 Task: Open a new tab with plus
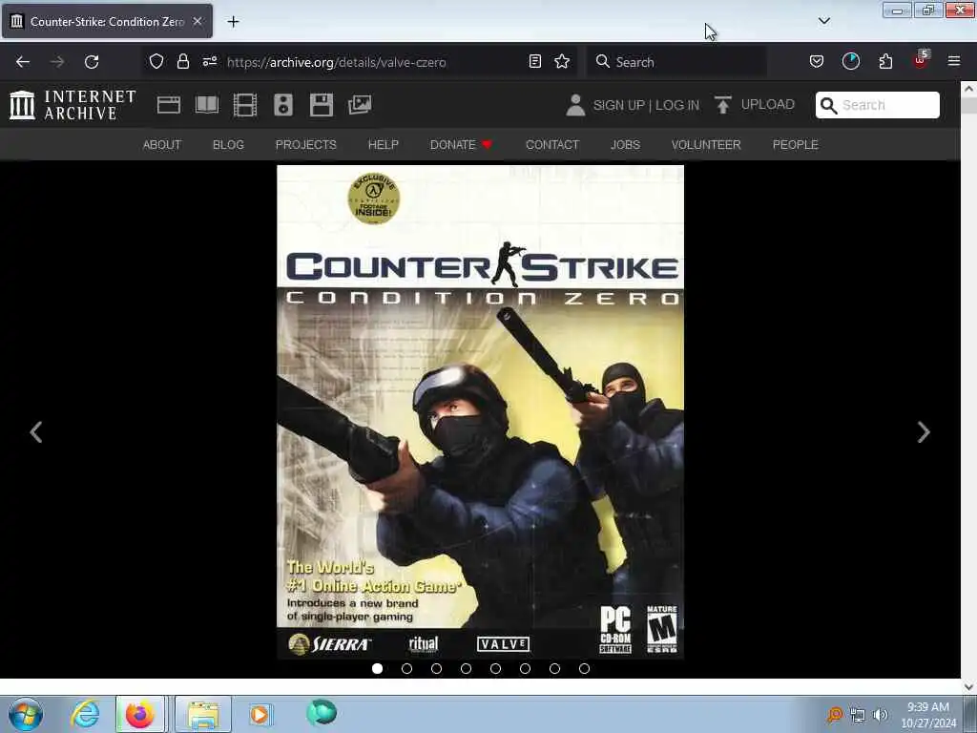point(233,21)
